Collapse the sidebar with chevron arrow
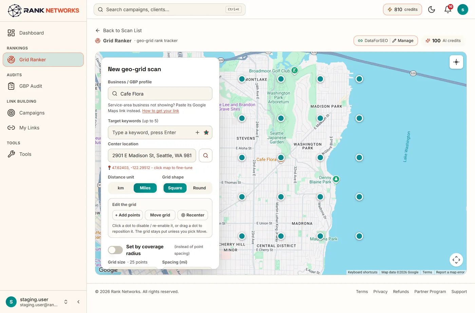 click(x=78, y=302)
